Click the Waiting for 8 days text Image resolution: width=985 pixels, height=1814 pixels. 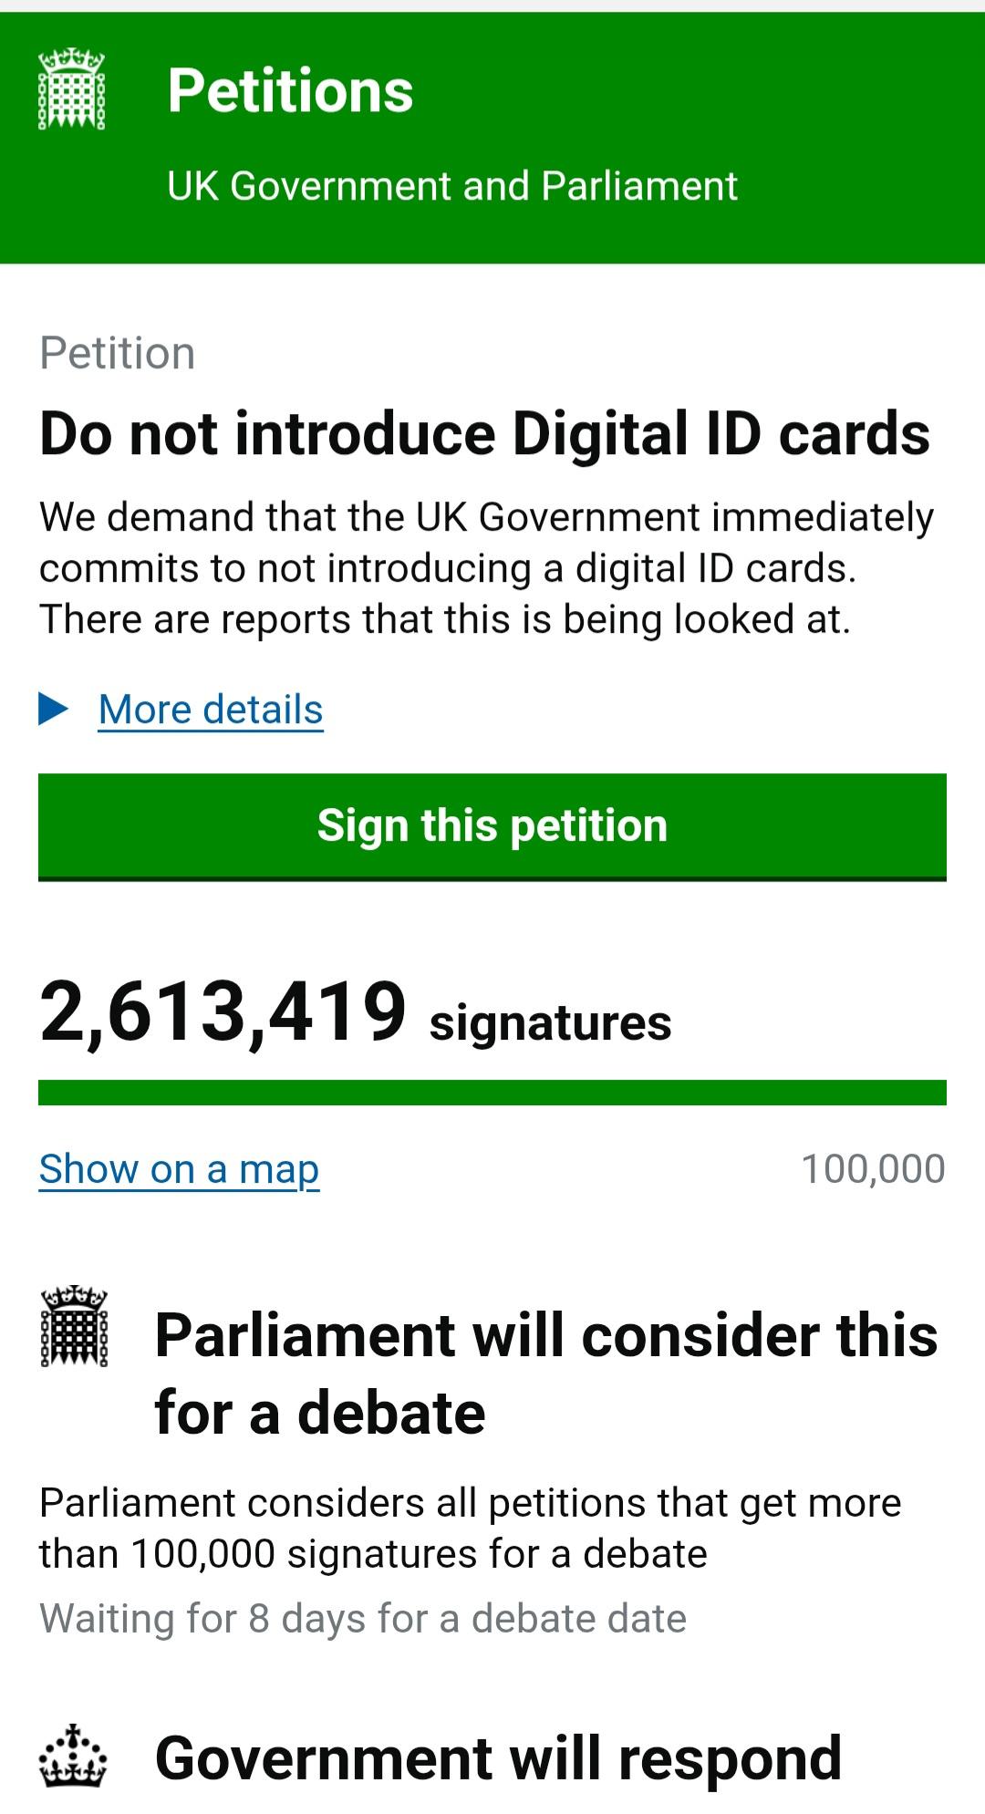(363, 1619)
